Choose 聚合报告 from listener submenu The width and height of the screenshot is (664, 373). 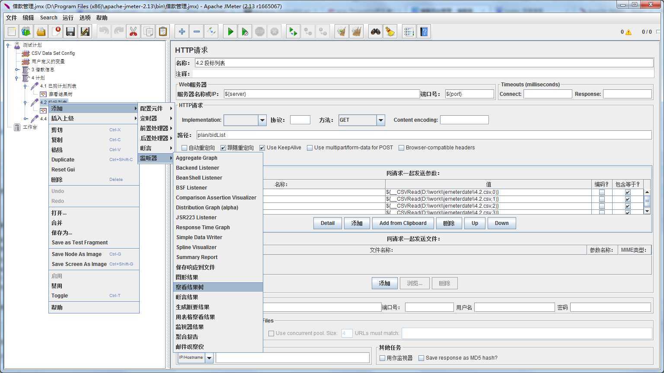coord(218,337)
